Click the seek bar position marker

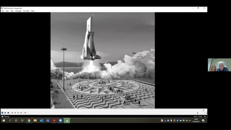pyautogui.click(x=203, y=110)
